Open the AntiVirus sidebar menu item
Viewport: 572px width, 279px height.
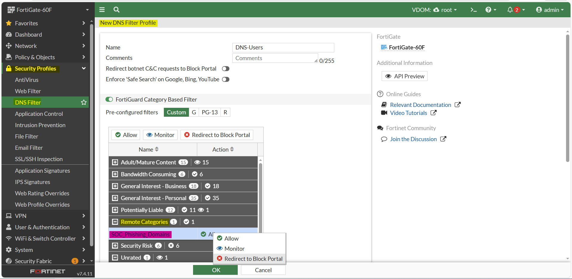click(45, 80)
